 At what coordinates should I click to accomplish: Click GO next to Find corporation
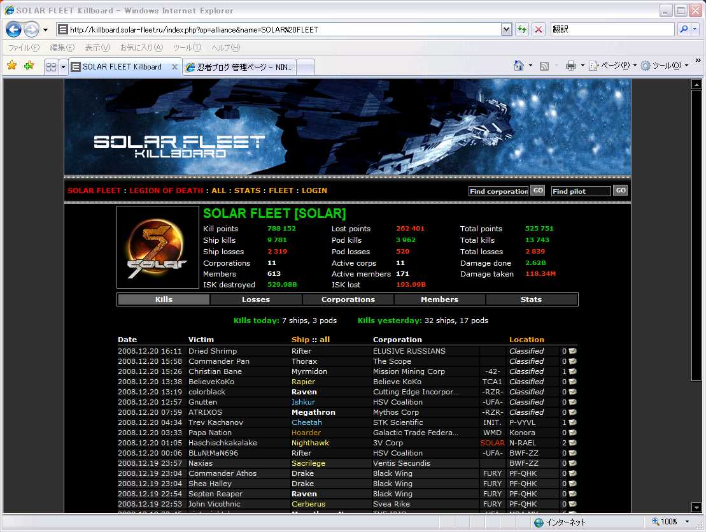tap(537, 191)
